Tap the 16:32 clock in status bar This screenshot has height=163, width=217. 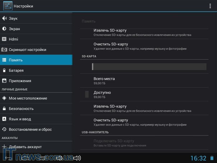point(198,158)
